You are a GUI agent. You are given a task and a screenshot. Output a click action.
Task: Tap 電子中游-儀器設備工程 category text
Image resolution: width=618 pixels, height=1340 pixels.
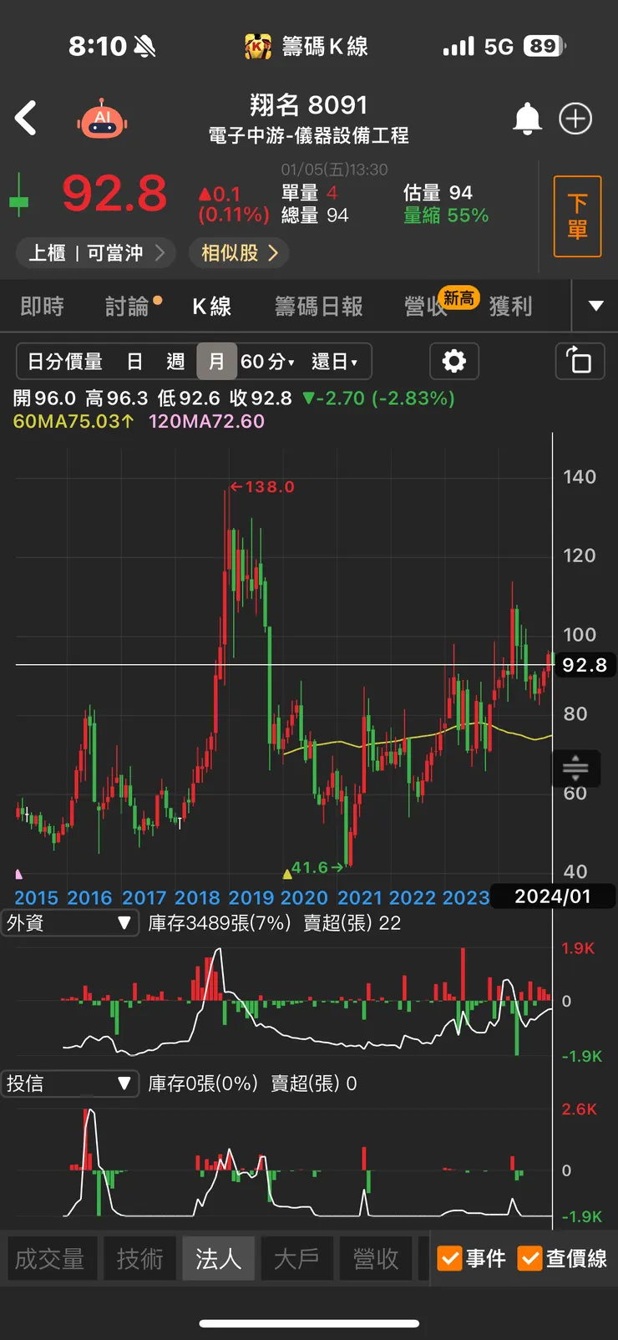(309, 135)
